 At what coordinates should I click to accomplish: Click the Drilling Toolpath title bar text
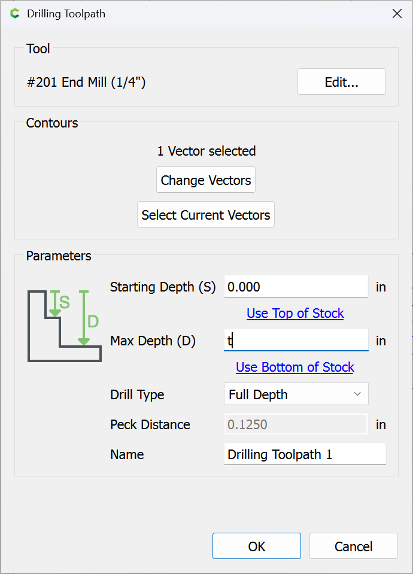[66, 13]
